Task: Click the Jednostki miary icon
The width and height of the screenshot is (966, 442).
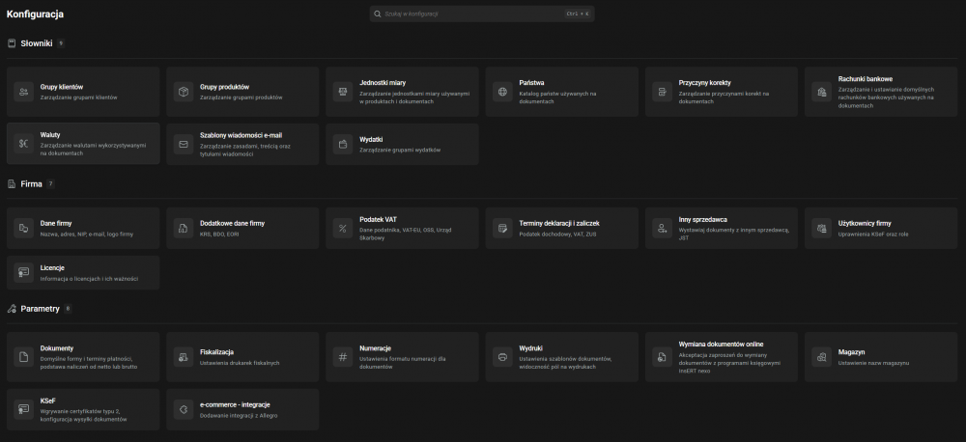Action: [x=343, y=92]
